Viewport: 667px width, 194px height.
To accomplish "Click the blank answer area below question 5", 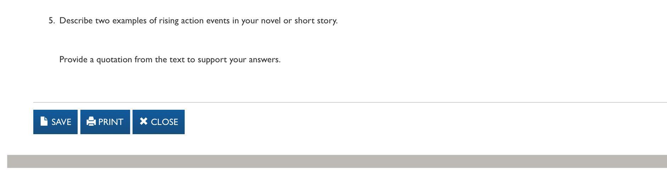I will click(x=198, y=40).
